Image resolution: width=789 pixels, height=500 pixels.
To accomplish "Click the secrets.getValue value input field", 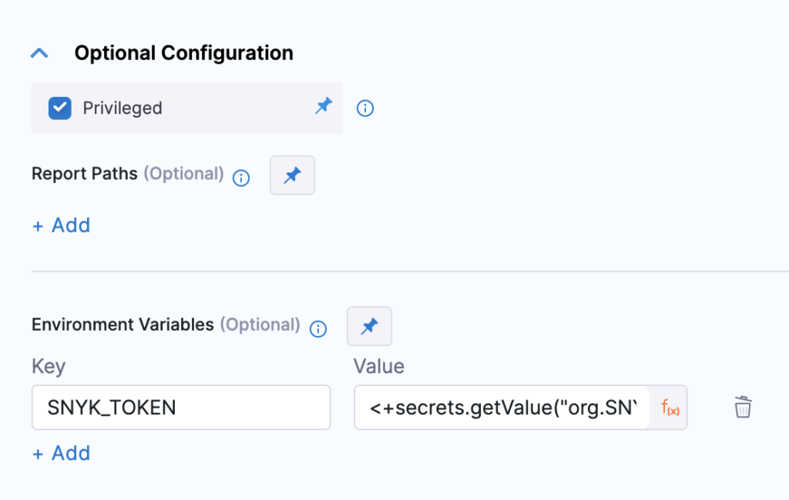I will pos(501,408).
